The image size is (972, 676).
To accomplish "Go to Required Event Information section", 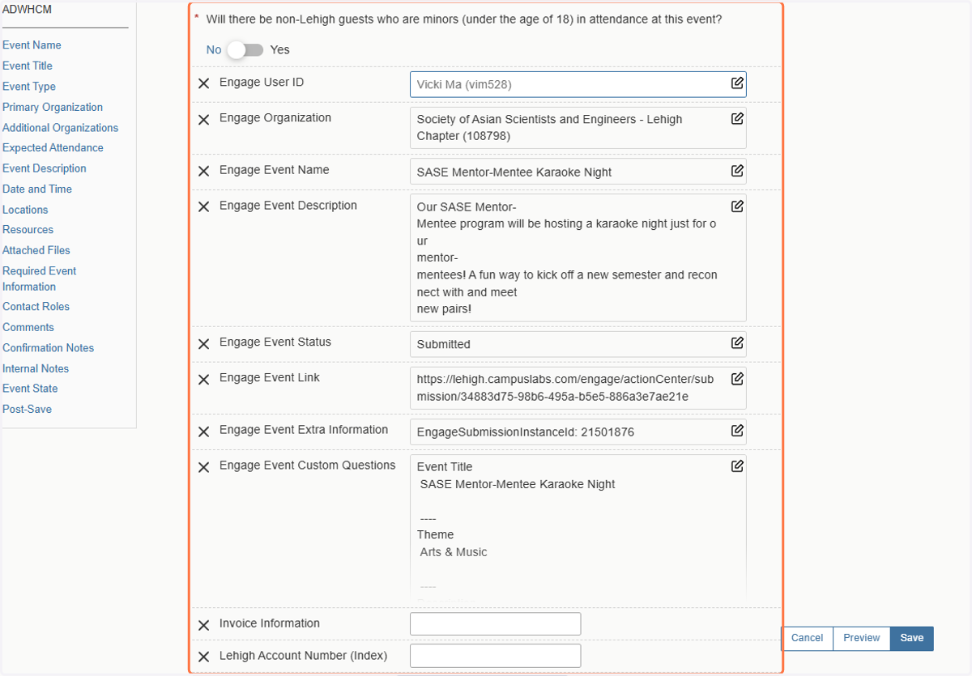I will click(x=40, y=278).
